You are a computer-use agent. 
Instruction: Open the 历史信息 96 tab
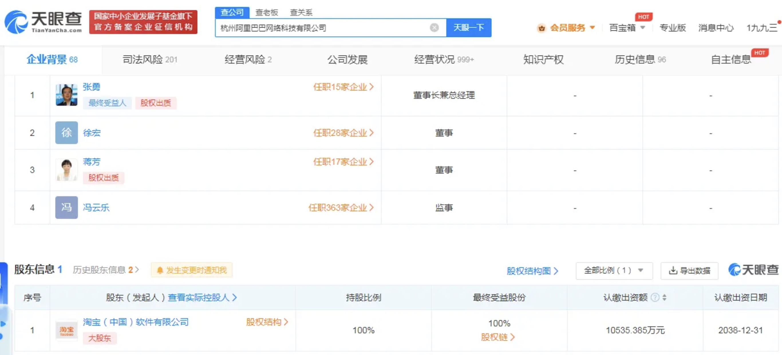[640, 60]
